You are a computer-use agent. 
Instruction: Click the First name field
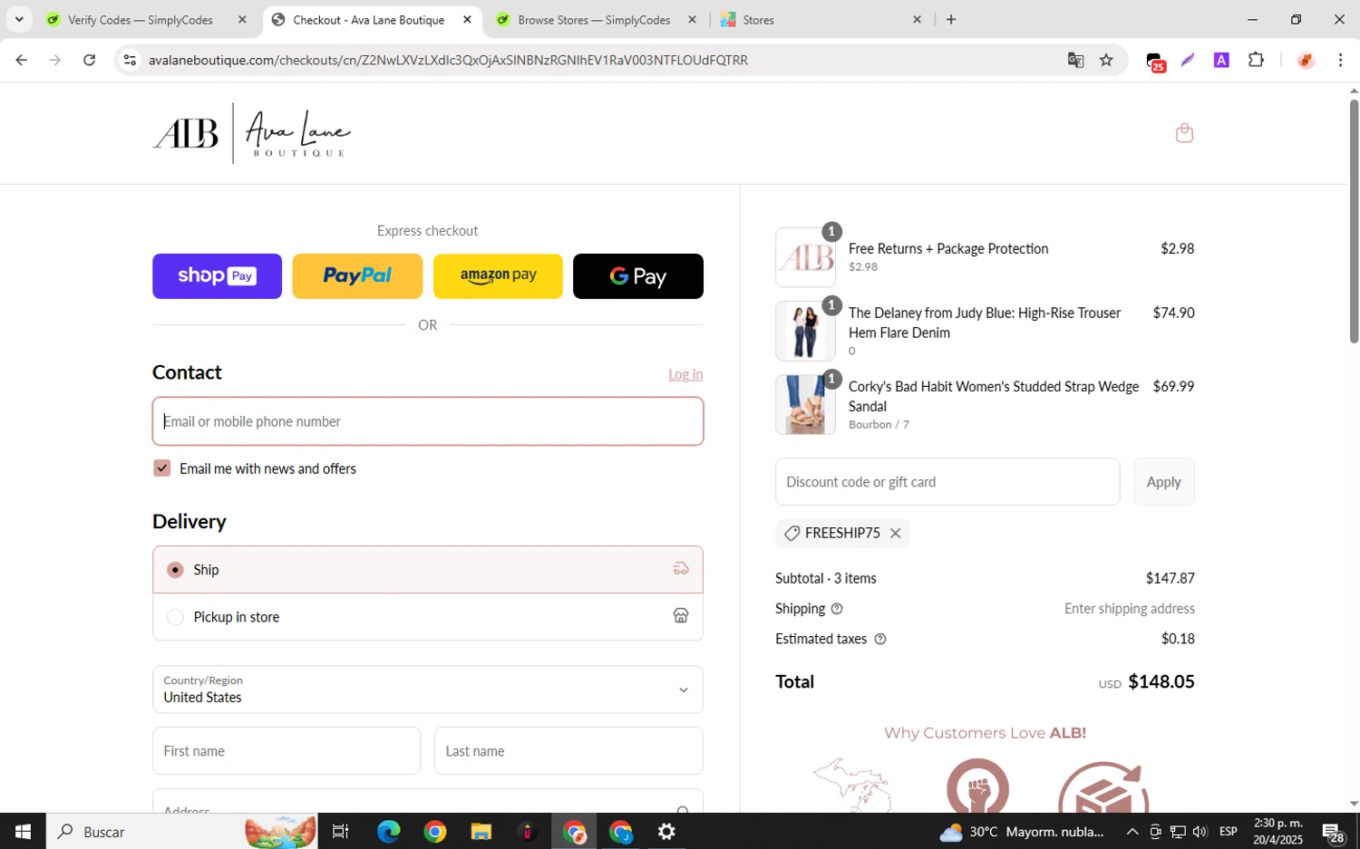click(x=287, y=751)
